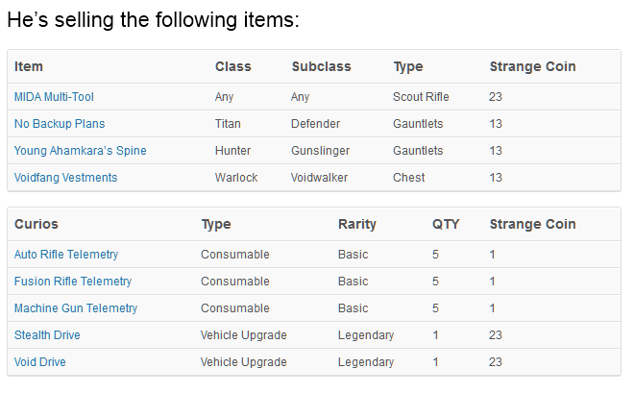Click the Item column header
The width and height of the screenshot is (635, 393).
29,66
